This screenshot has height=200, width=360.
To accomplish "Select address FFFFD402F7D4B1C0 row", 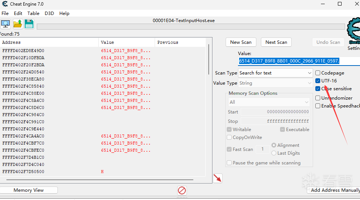I will click(x=102, y=157).
